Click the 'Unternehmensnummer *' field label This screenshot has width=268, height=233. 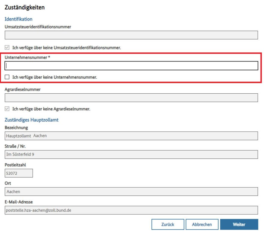tap(27, 57)
